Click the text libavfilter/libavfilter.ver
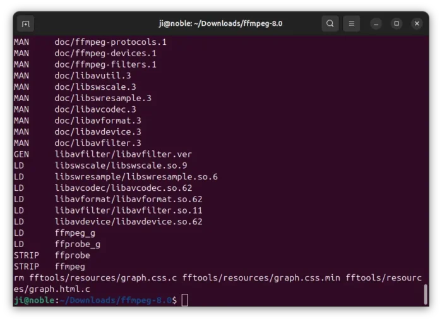Screen dimensions: 442x321 click(123, 154)
